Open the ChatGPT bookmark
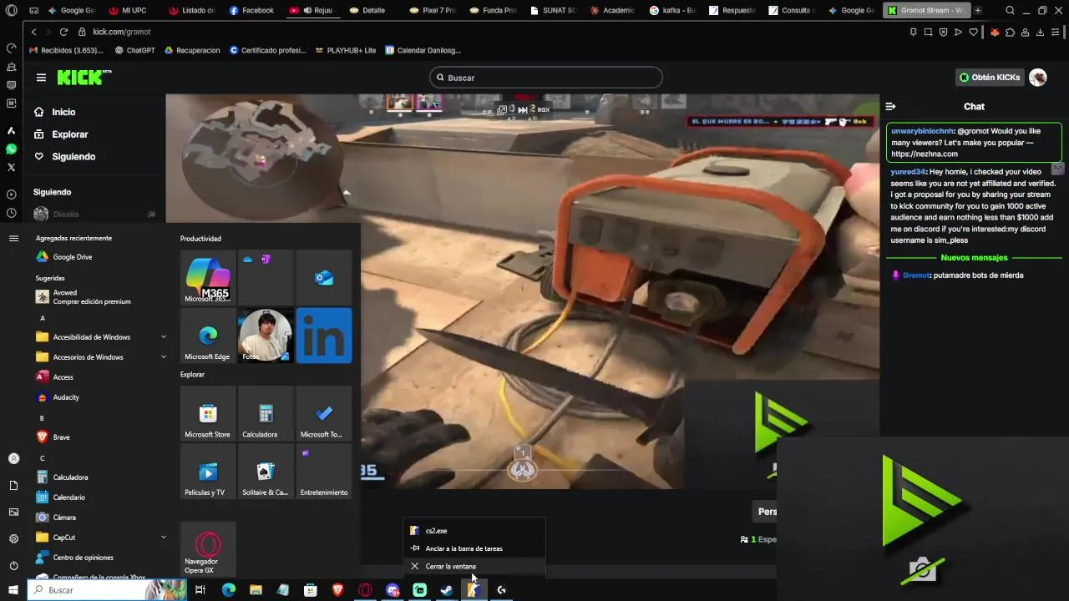The width and height of the screenshot is (1069, 601). (x=135, y=50)
